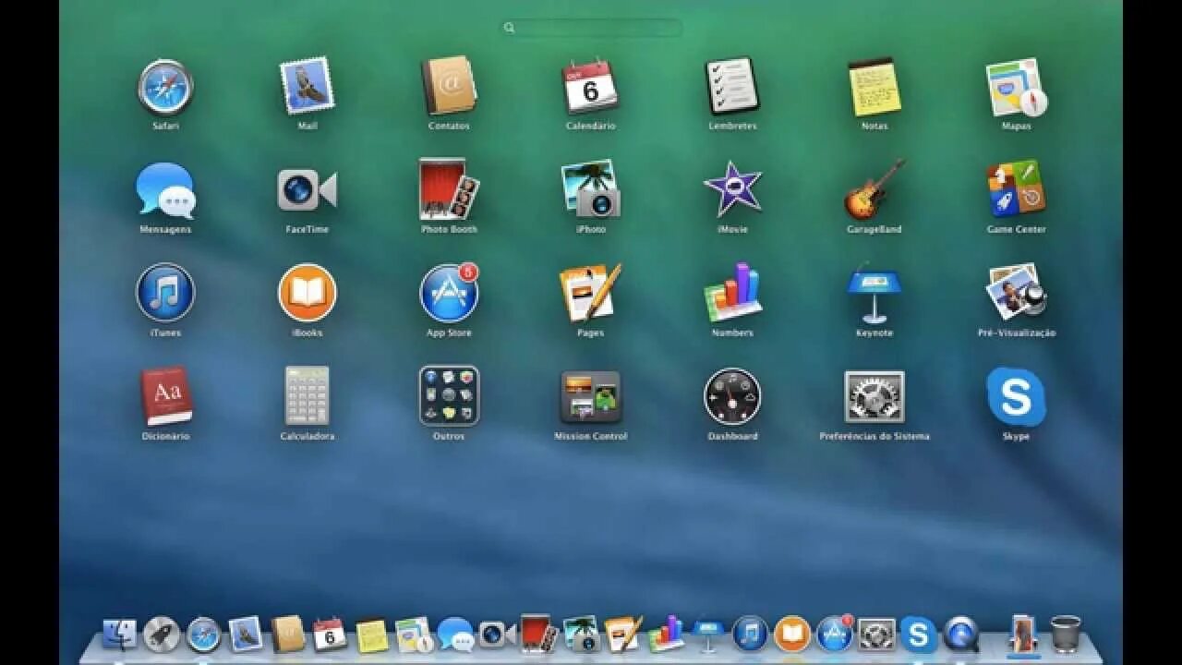The height and width of the screenshot is (665, 1182).
Task: Open yellow Notes icon in Dock
Action: [x=372, y=635]
